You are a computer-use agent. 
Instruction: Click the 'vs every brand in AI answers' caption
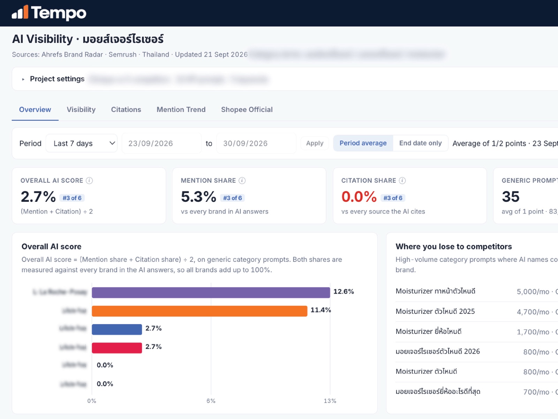225,212
